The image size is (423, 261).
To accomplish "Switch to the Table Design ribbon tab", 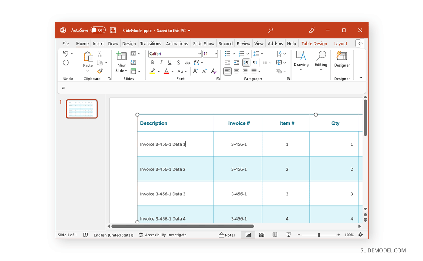I will 314,43.
